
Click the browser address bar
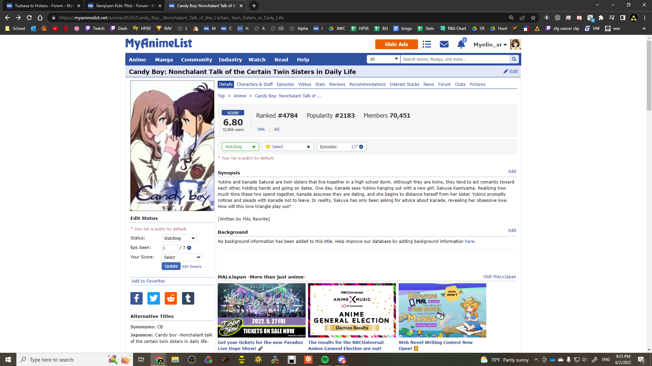(278, 18)
